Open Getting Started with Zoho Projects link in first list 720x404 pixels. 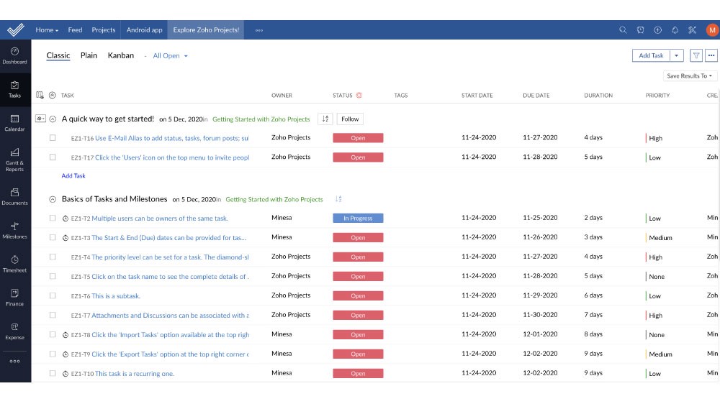tap(261, 119)
